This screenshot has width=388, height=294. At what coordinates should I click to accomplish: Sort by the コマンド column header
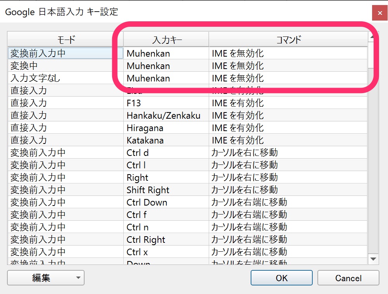288,40
